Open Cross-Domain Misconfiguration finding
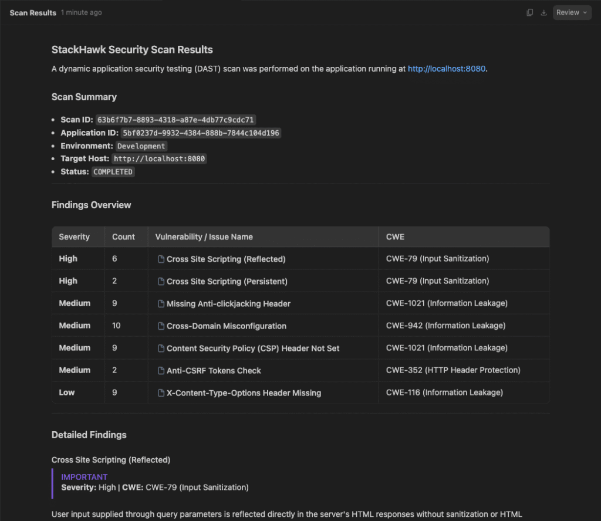The height and width of the screenshot is (521, 601). pos(226,326)
